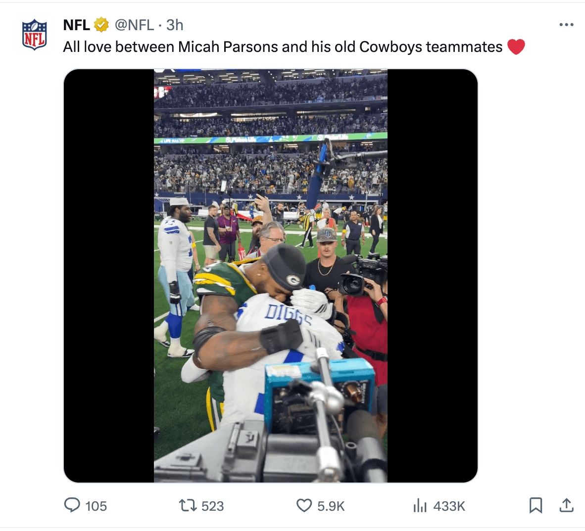
Task: Click the 105 replies count
Action: [x=96, y=506]
